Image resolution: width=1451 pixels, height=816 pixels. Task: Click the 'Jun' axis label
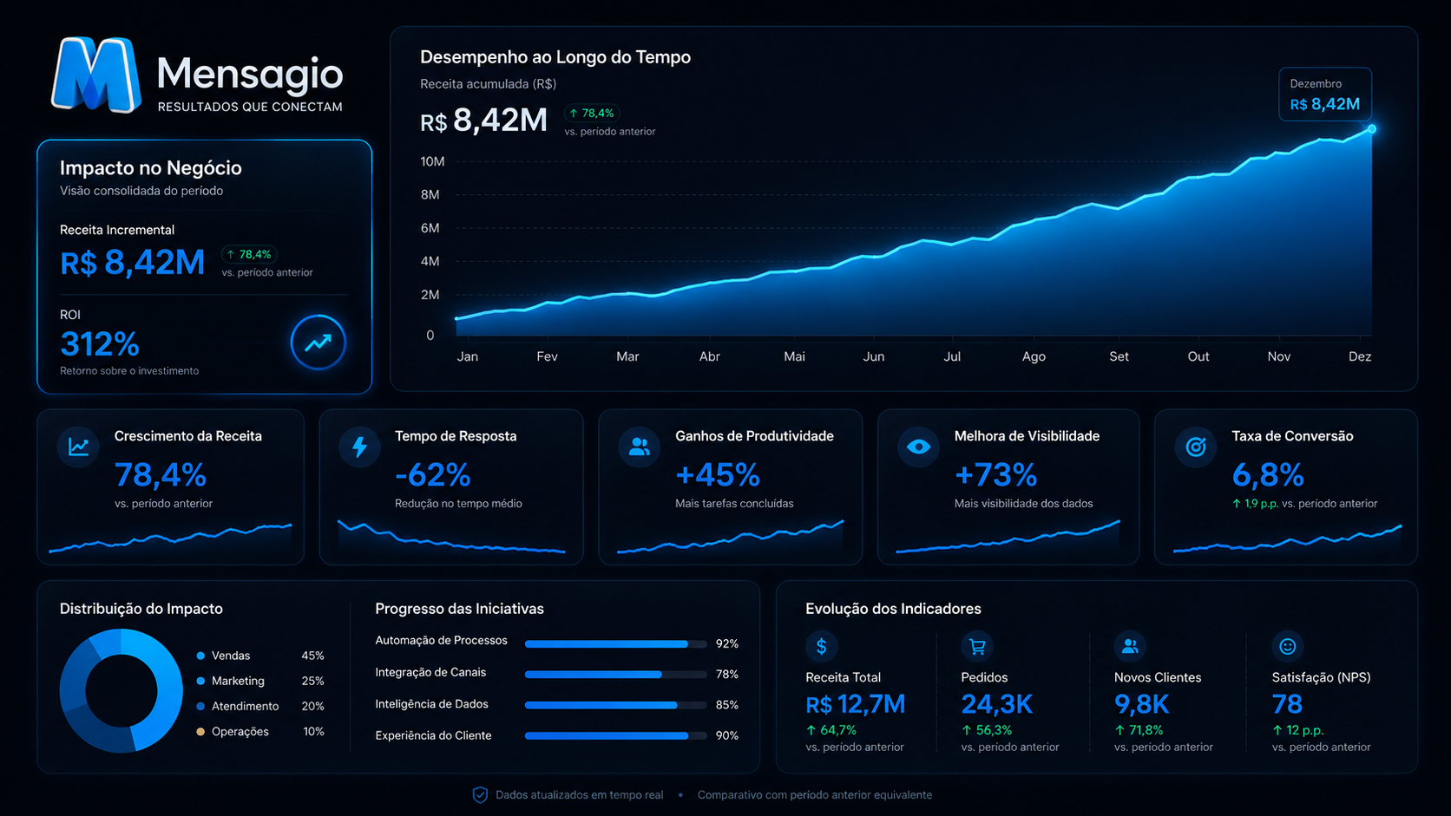pyautogui.click(x=874, y=356)
